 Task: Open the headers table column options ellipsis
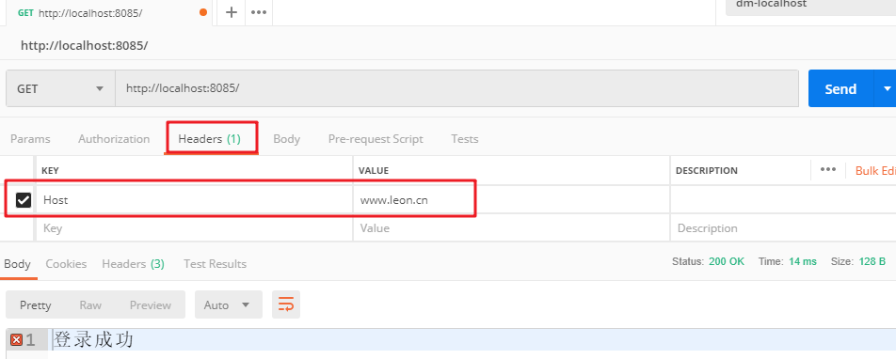(x=828, y=169)
